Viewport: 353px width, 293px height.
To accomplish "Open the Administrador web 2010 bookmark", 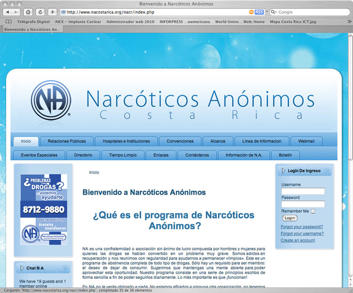I will (130, 22).
